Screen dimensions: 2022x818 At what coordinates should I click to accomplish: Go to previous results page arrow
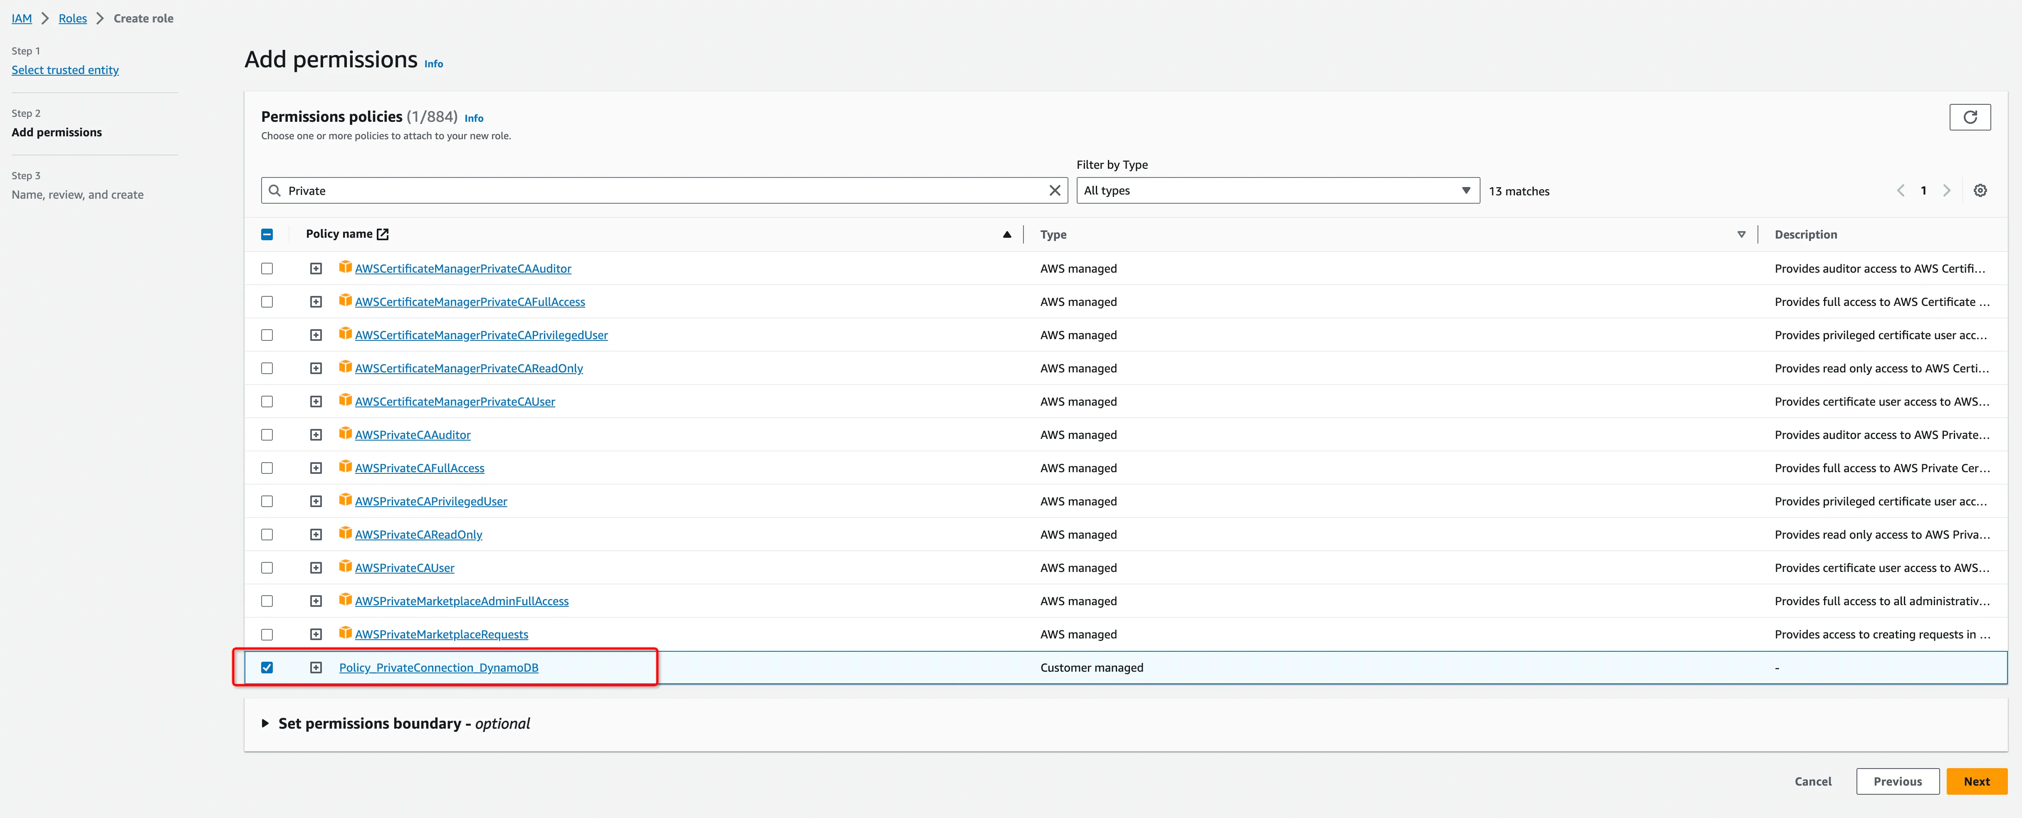[1900, 191]
